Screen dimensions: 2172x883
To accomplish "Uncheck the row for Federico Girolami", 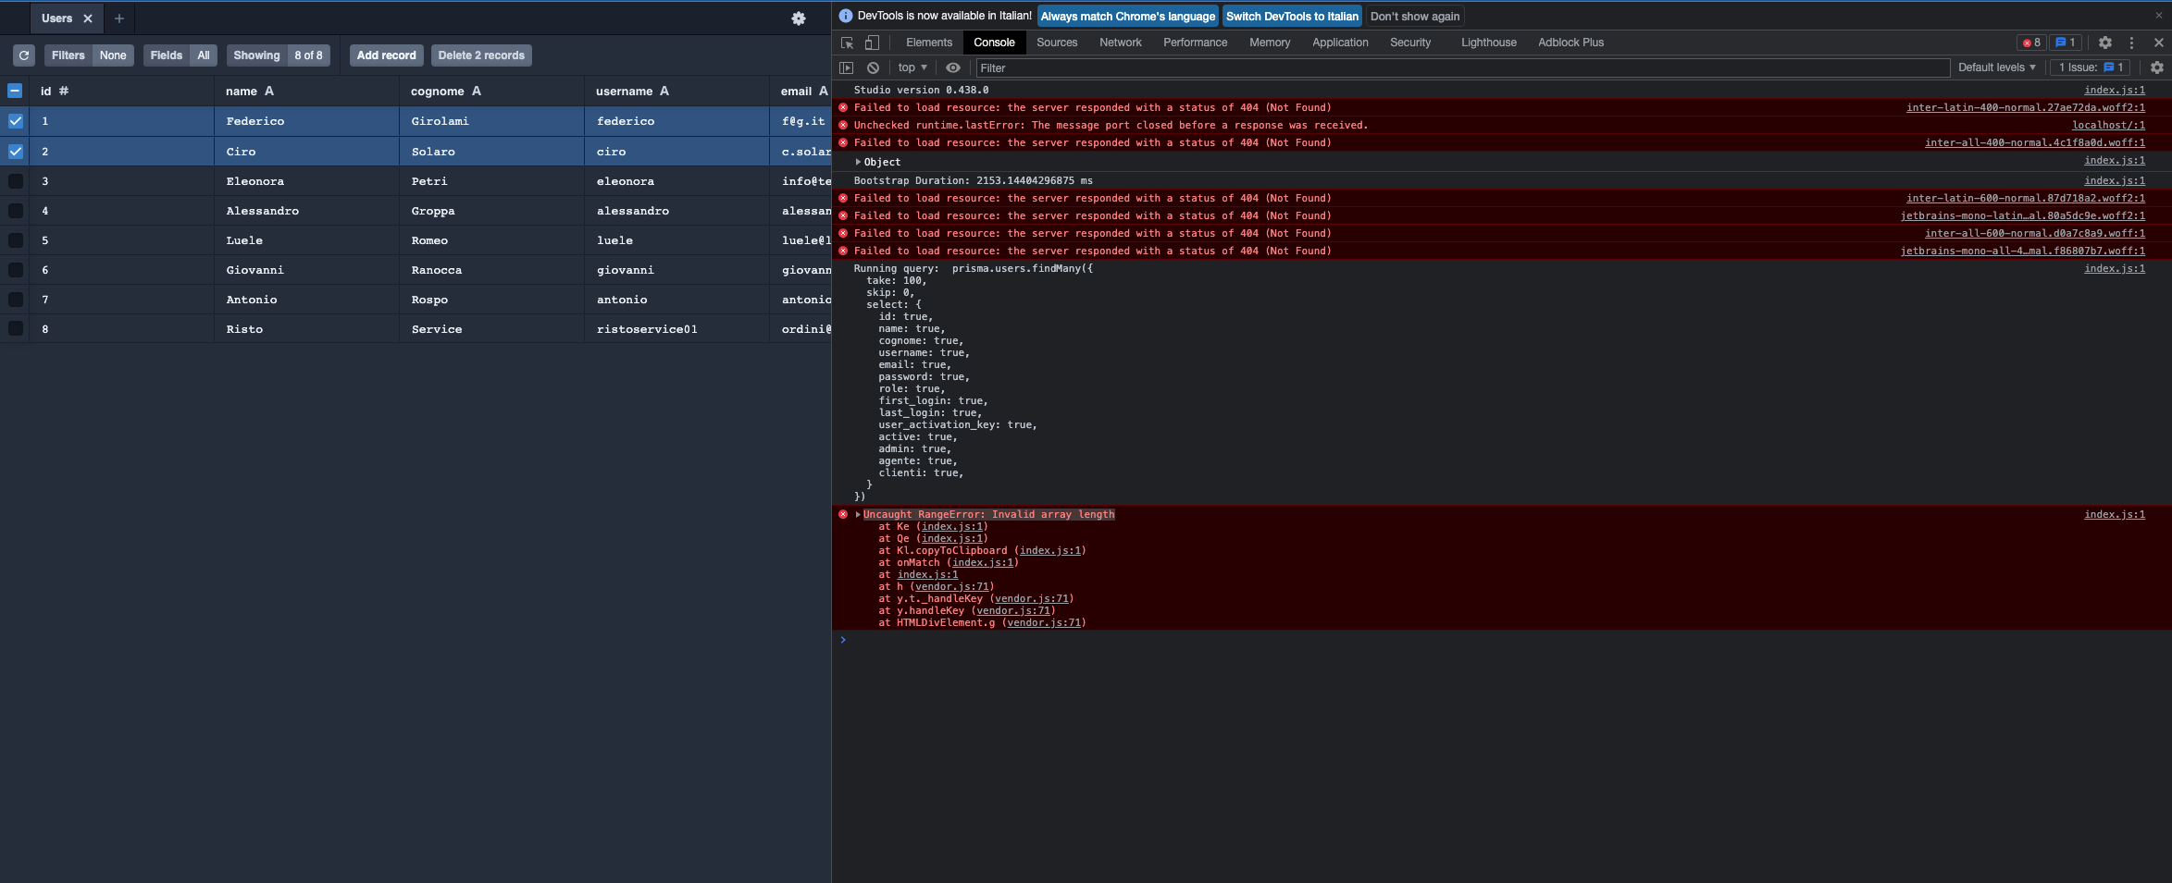I will [15, 120].
